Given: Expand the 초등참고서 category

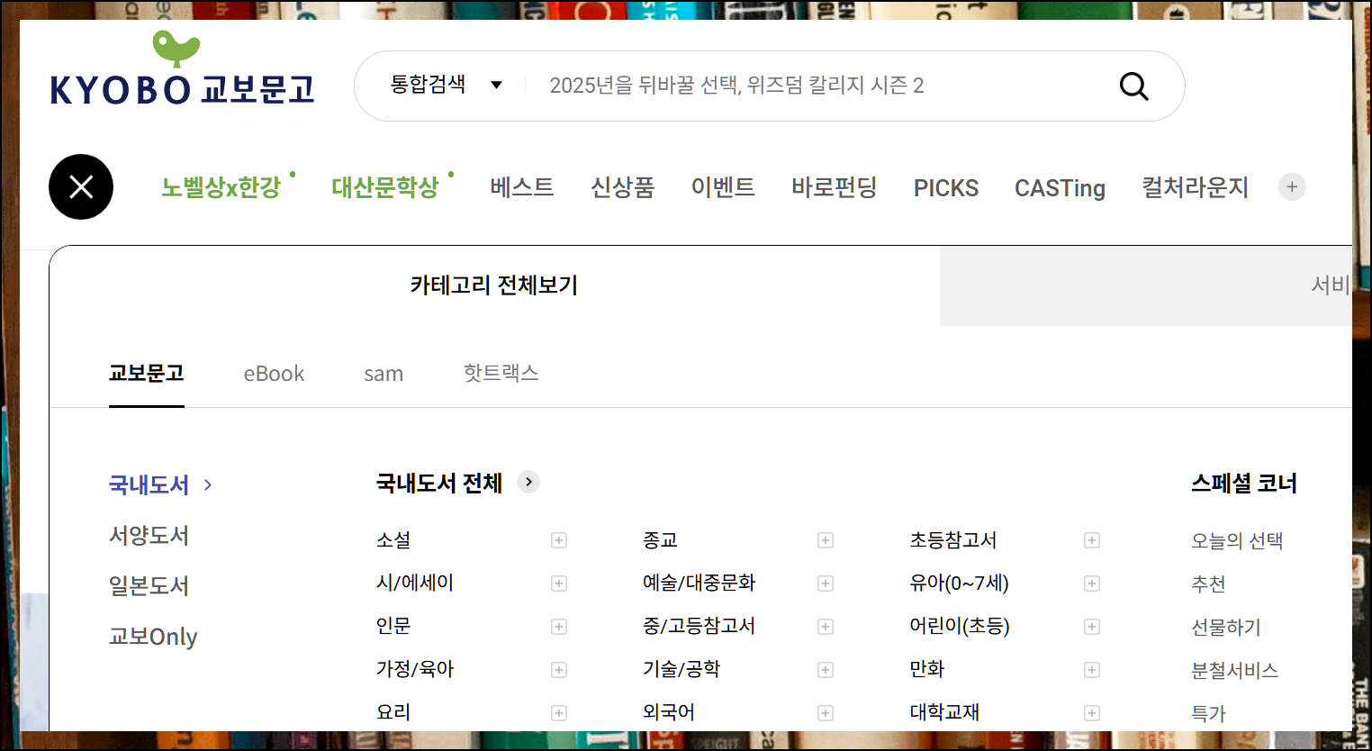Looking at the screenshot, I should click(1092, 540).
